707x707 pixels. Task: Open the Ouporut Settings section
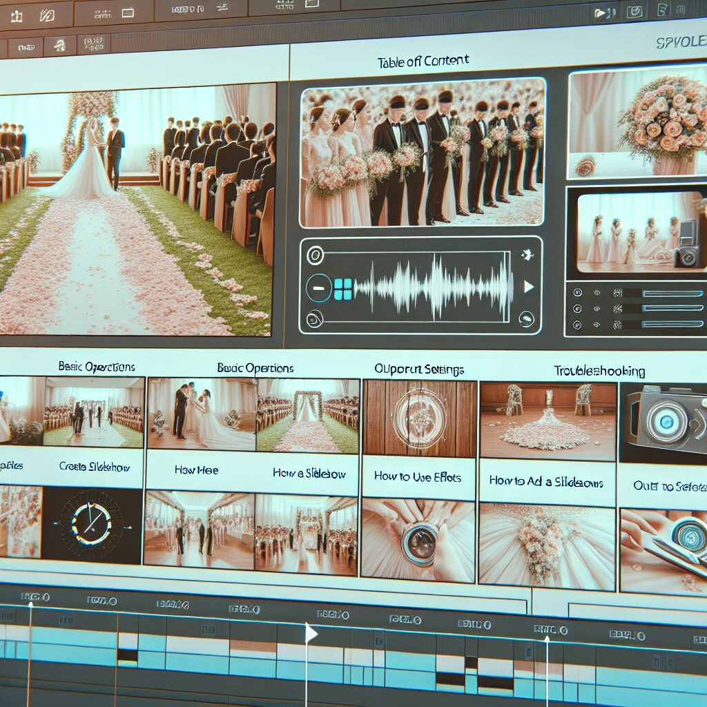click(419, 370)
